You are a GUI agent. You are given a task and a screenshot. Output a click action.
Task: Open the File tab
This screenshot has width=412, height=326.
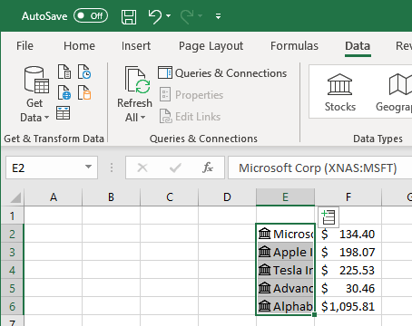(x=25, y=46)
